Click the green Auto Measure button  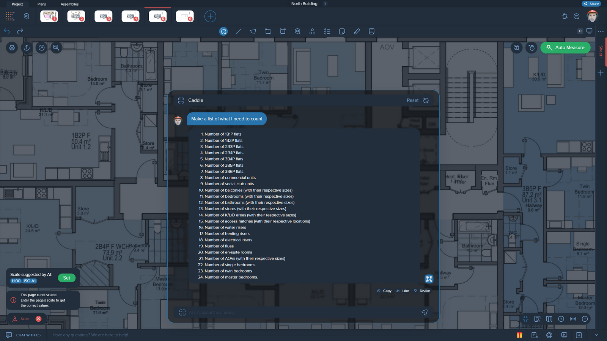(x=565, y=47)
